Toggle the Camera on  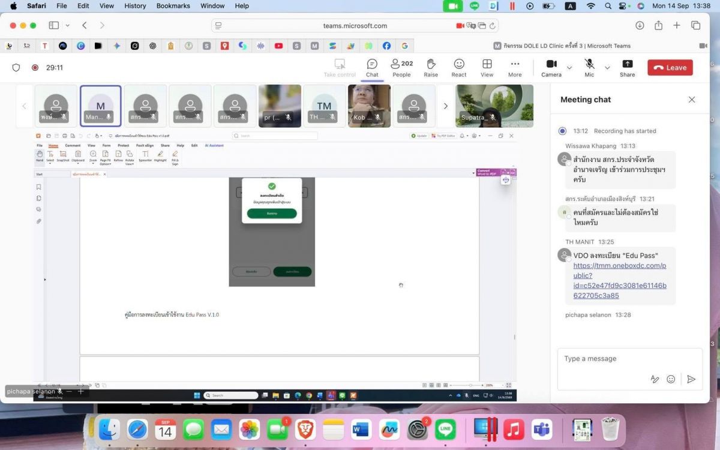pos(551,68)
